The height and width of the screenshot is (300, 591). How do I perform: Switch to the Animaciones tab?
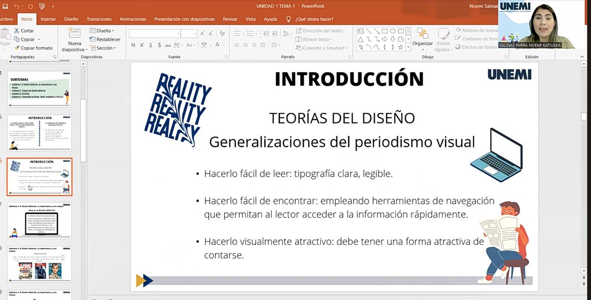point(133,19)
